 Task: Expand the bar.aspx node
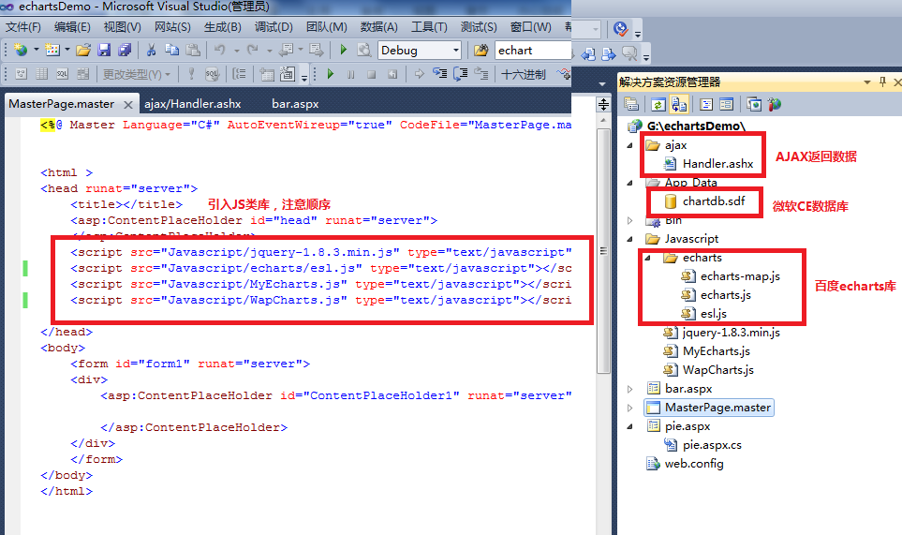point(630,389)
